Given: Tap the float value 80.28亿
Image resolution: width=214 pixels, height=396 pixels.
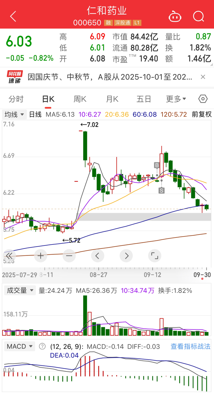Looking at the screenshot, I should click(144, 48).
